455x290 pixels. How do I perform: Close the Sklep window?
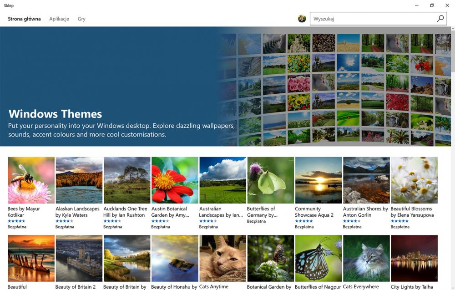[447, 5]
